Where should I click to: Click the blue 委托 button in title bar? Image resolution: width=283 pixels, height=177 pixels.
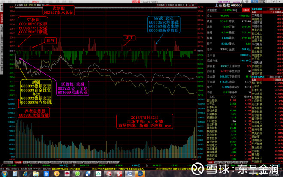254,1
